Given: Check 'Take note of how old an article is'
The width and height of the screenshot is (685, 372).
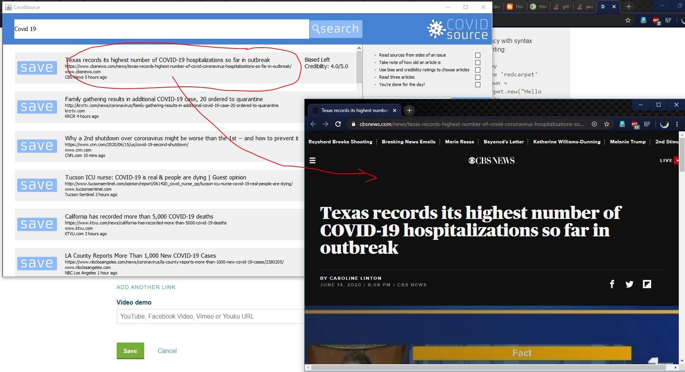Looking at the screenshot, I should coord(478,63).
